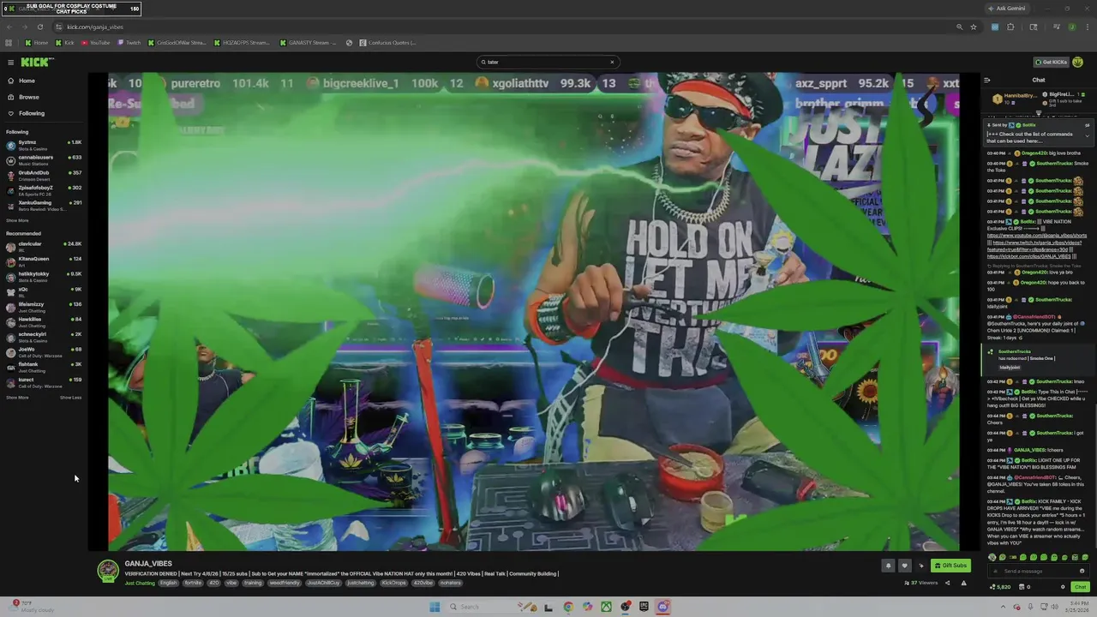The image size is (1097, 617).
Task: Open the VIBE NATION clips YouTube link
Action: pos(1037,235)
